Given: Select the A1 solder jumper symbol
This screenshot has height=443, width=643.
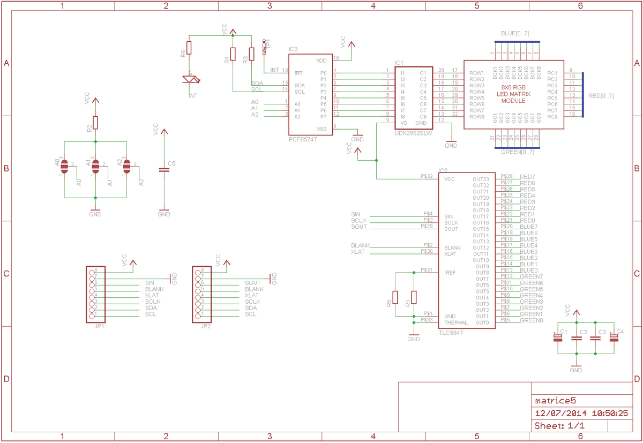Looking at the screenshot, I should [95, 166].
